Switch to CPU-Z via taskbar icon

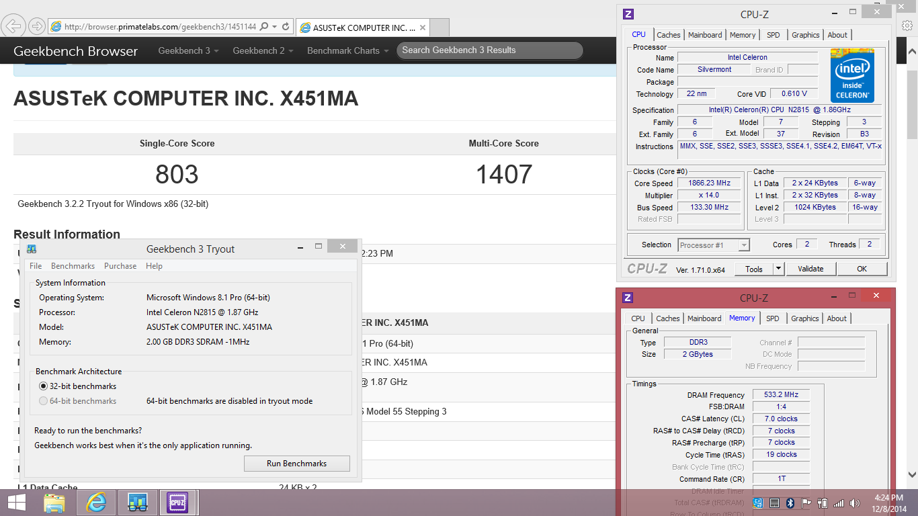(x=177, y=503)
